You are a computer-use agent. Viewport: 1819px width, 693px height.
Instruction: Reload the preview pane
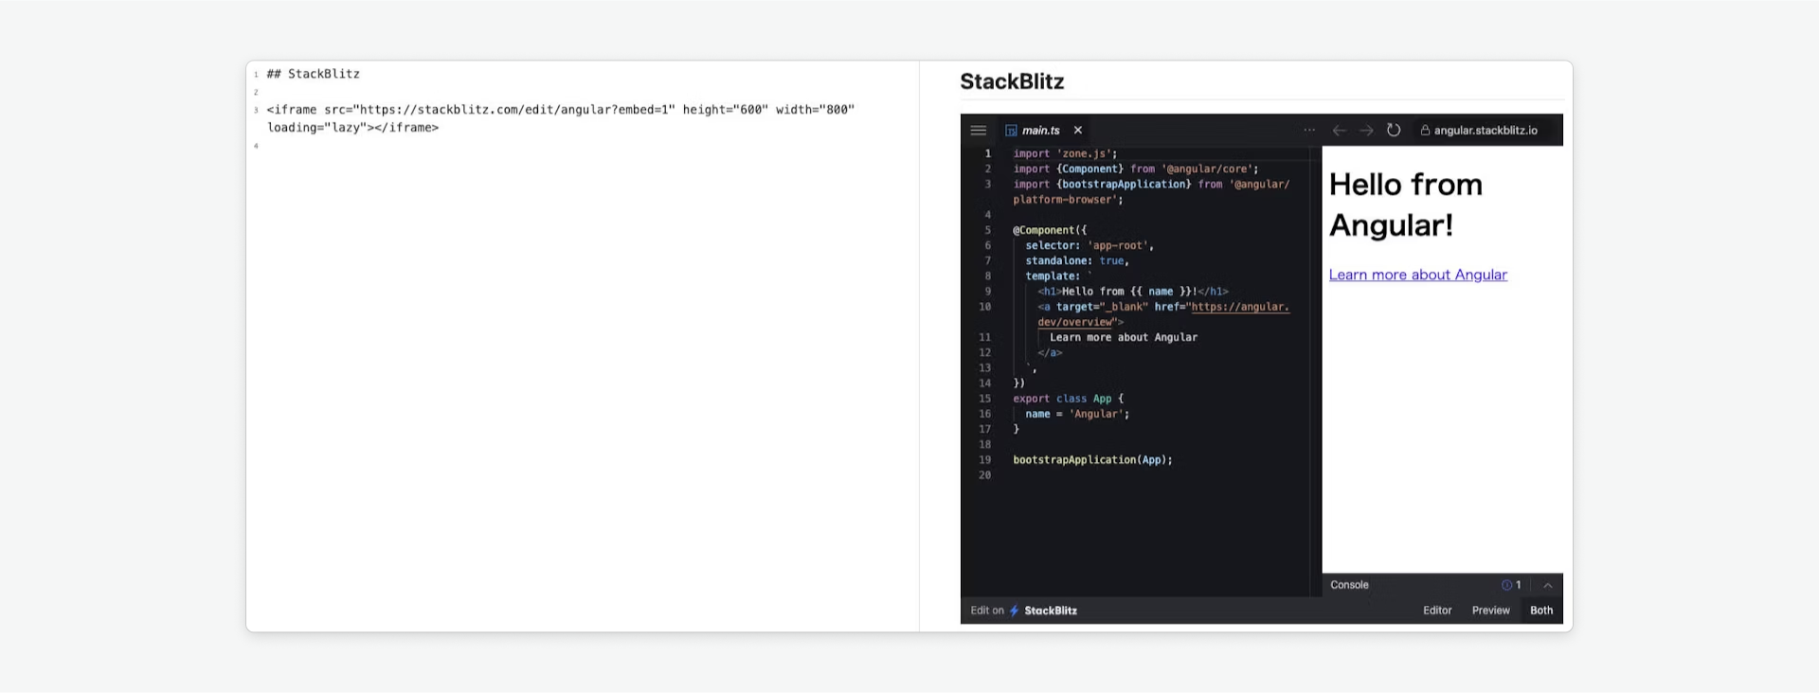coord(1394,131)
